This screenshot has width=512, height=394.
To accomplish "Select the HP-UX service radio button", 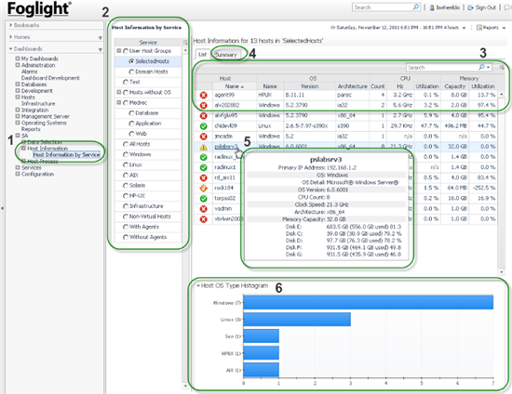I will [x=126, y=196].
